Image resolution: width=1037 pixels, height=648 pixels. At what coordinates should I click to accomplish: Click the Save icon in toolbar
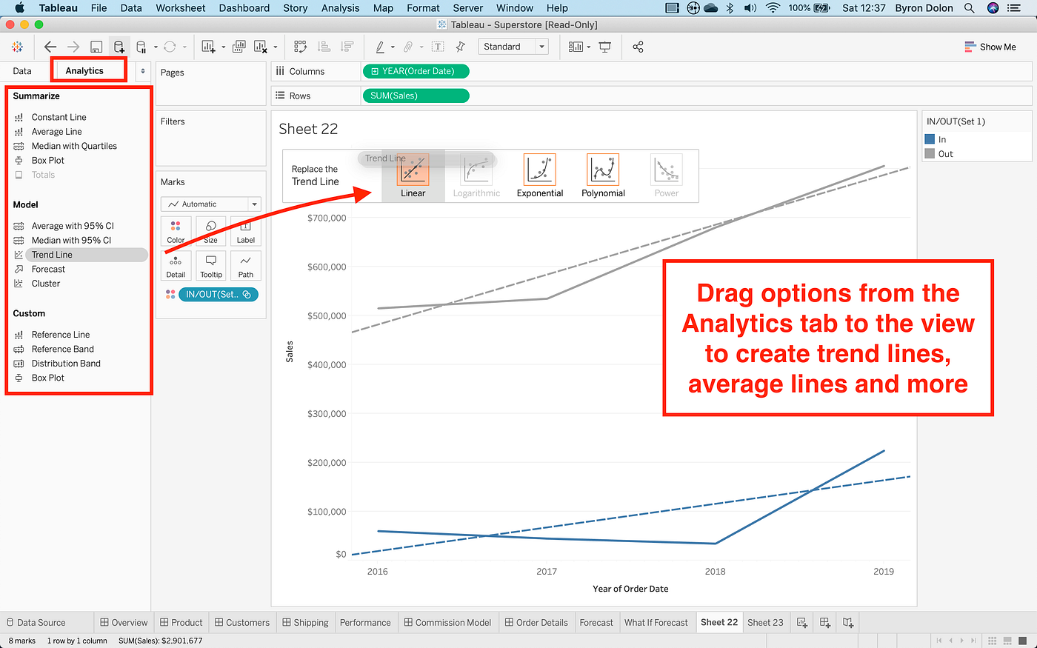pyautogui.click(x=96, y=47)
